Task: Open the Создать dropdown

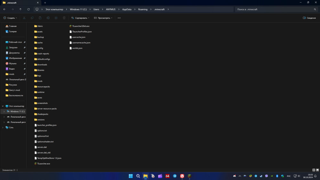Action: coord(10,18)
